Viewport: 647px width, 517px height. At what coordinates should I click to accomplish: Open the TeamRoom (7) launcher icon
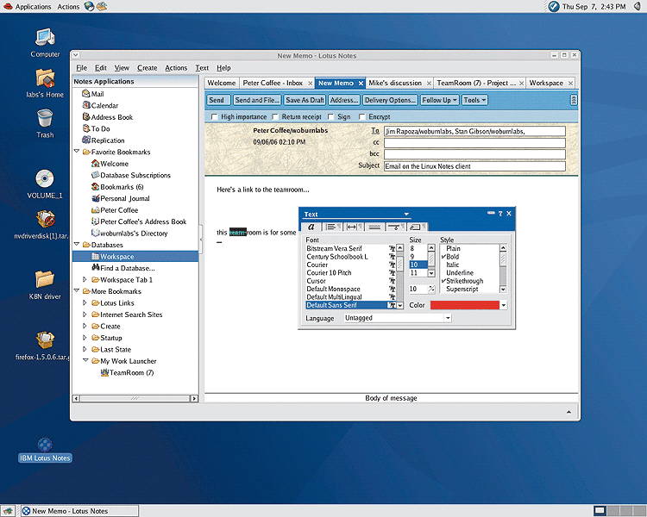104,372
